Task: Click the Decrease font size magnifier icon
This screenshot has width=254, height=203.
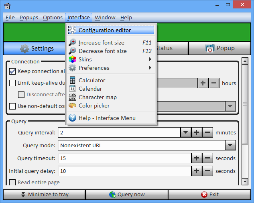Action: 72,51
